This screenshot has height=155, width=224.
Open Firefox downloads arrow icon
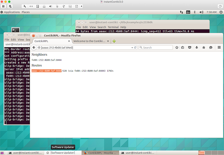coord(197,47)
